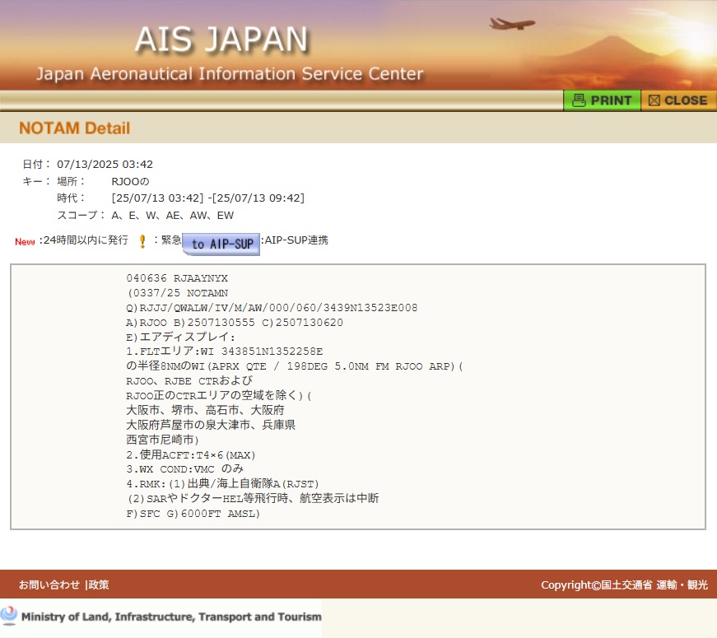717x638 pixels.
Task: Select the 西宮市尼崎市) line
Action: (x=162, y=440)
